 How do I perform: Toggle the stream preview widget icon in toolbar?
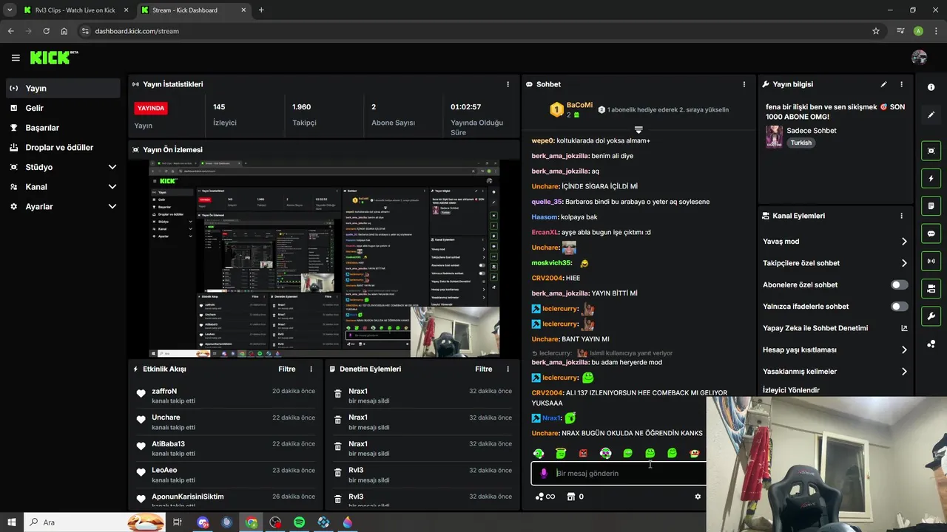(931, 151)
